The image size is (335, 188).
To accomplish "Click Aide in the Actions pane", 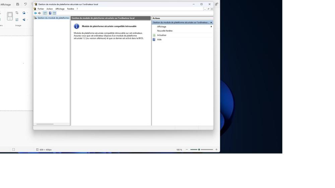I will (x=159, y=40).
